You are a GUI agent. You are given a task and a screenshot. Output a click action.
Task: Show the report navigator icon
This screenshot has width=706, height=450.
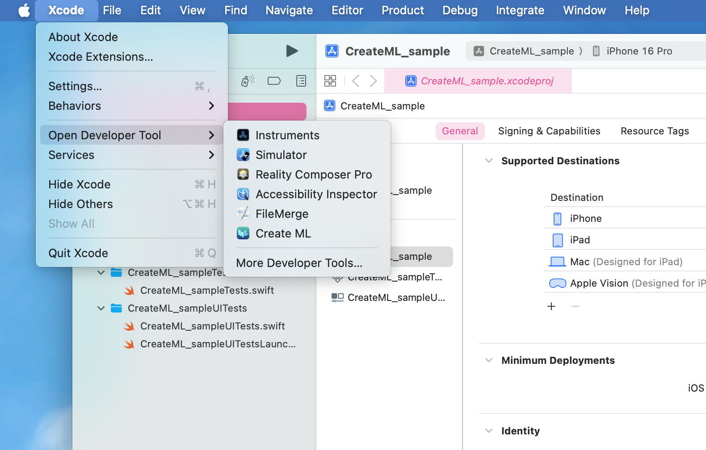coord(301,81)
